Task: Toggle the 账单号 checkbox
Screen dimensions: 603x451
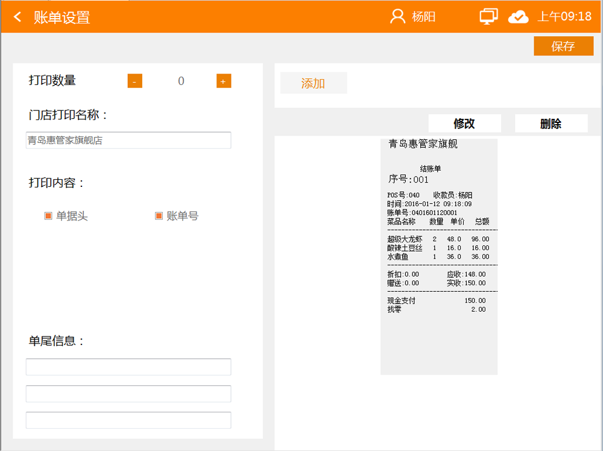Action: [x=159, y=216]
